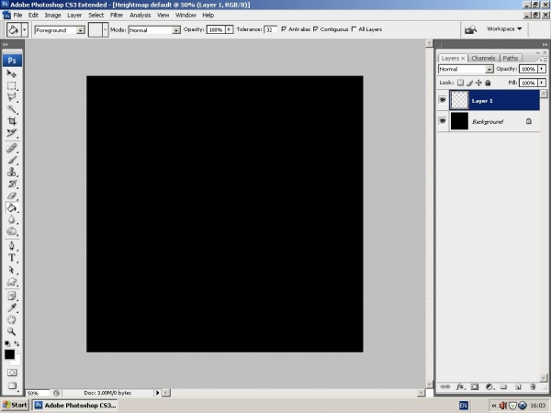This screenshot has height=413, width=551.
Task: Click the Windows Start button
Action: (x=15, y=405)
